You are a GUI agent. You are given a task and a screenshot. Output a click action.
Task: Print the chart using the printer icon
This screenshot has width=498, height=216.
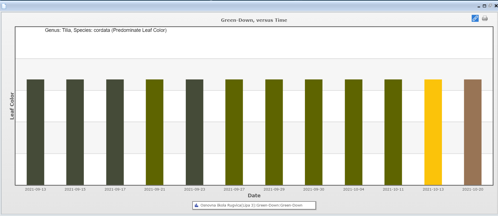[x=485, y=18]
